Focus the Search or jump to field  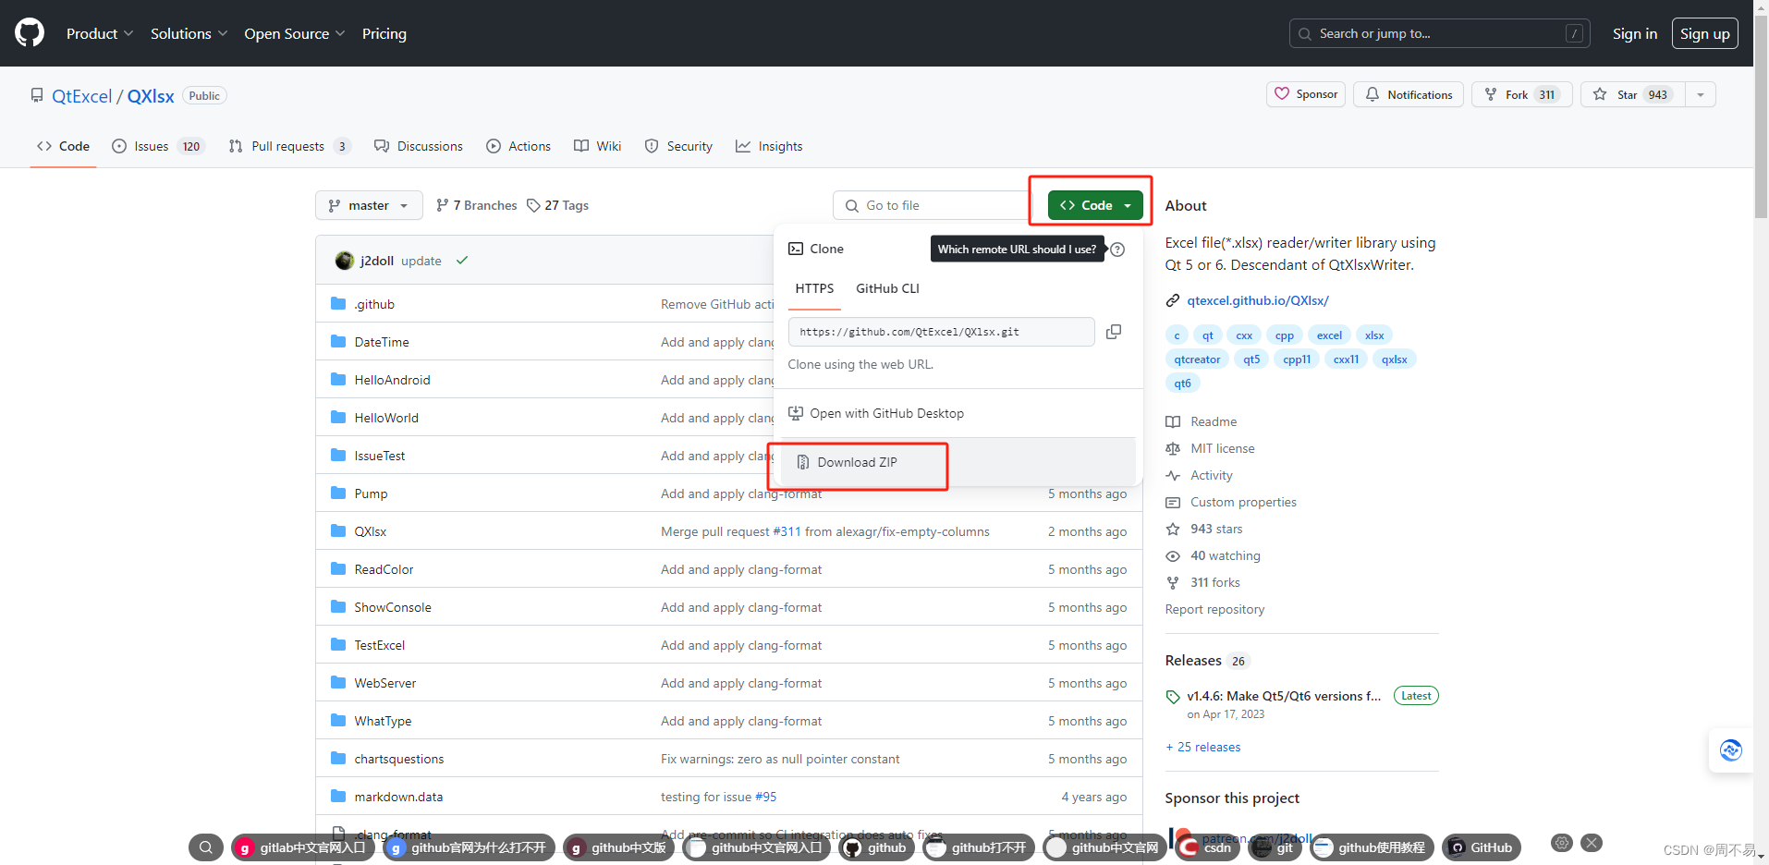1441,33
